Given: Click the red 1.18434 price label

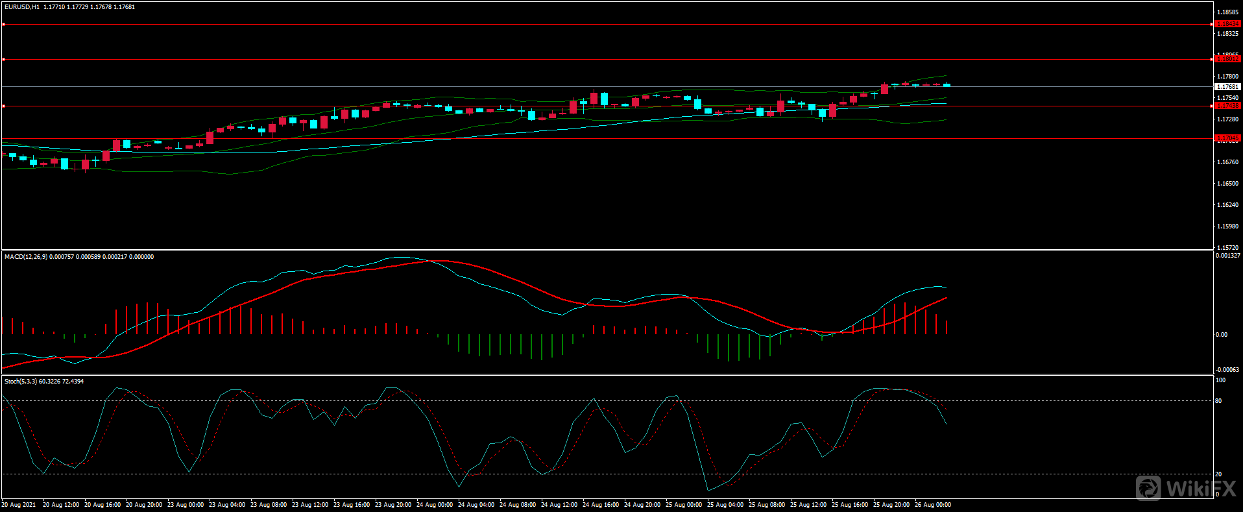Looking at the screenshot, I should click(x=1227, y=24).
